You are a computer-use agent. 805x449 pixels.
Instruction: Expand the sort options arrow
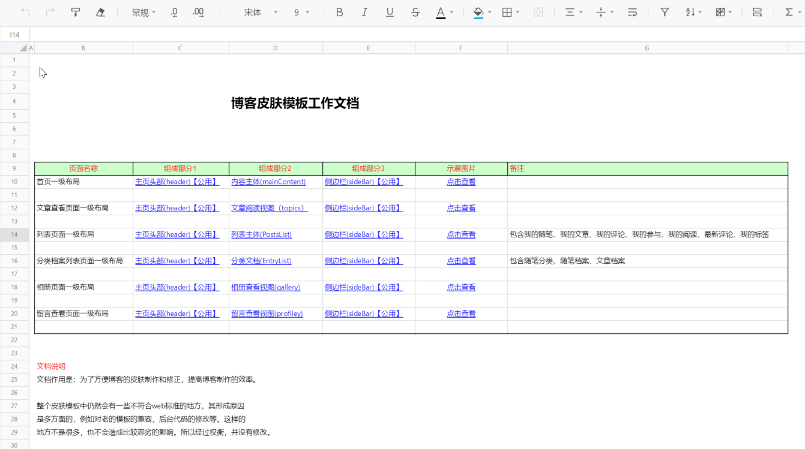click(x=700, y=12)
